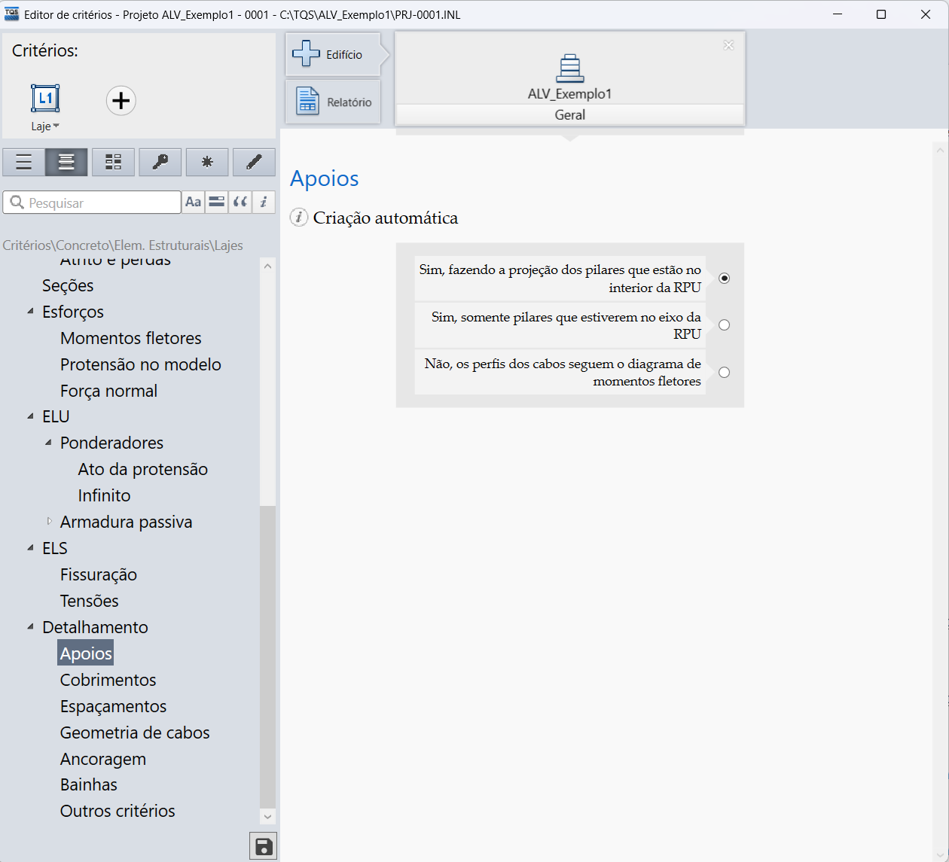Click the info icon beside Criação automática
Screen dimensions: 949x862
tap(299, 218)
